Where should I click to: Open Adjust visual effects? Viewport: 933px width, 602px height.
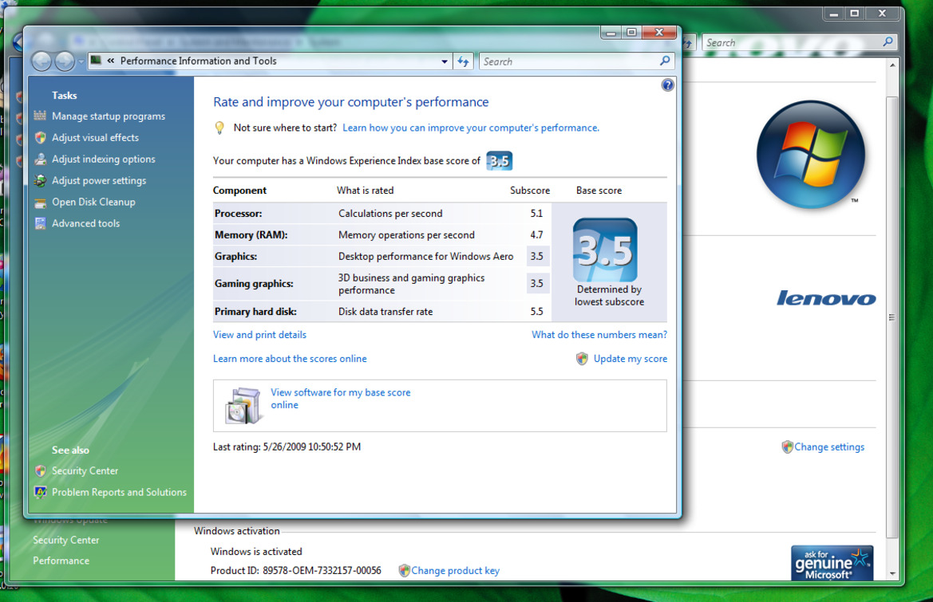95,137
